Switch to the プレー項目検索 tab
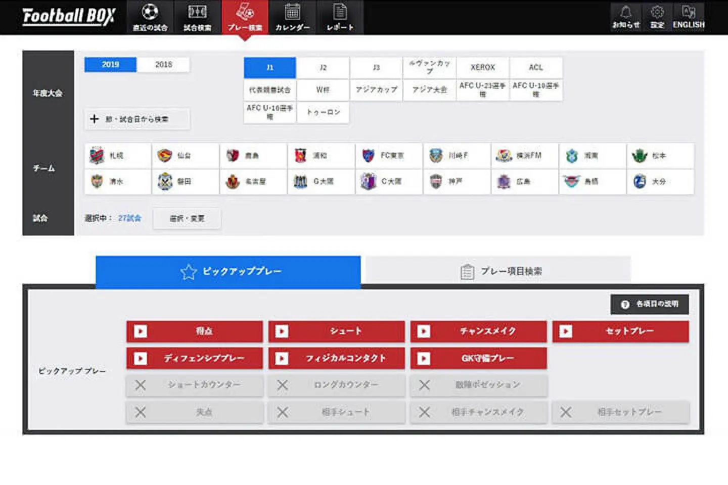The height and width of the screenshot is (485, 728). coord(498,271)
